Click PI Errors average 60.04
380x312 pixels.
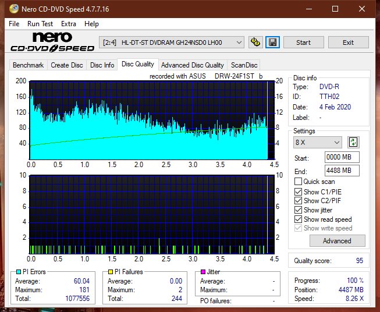(81, 281)
